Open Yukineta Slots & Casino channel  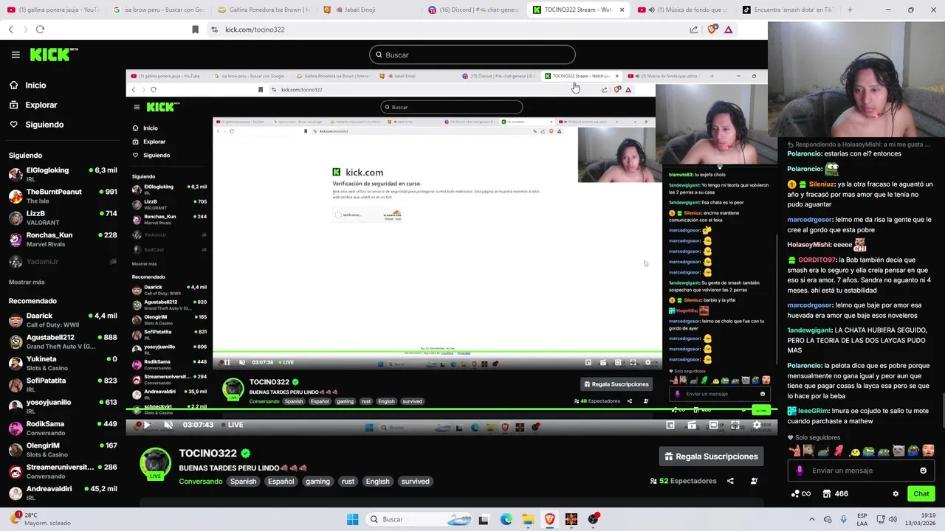click(x=63, y=363)
